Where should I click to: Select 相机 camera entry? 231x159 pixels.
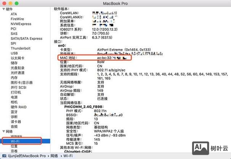(x=14, y=102)
